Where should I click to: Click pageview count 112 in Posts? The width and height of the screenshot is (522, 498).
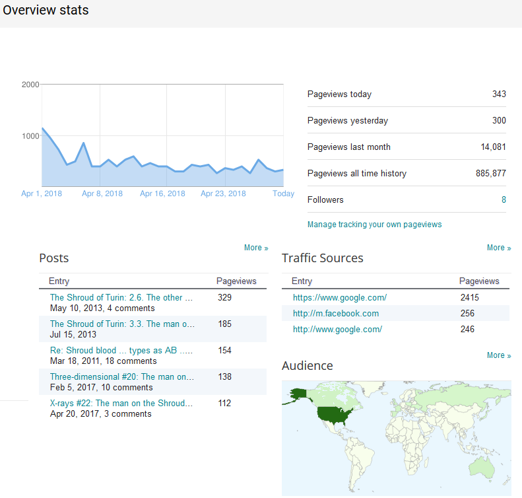click(225, 403)
